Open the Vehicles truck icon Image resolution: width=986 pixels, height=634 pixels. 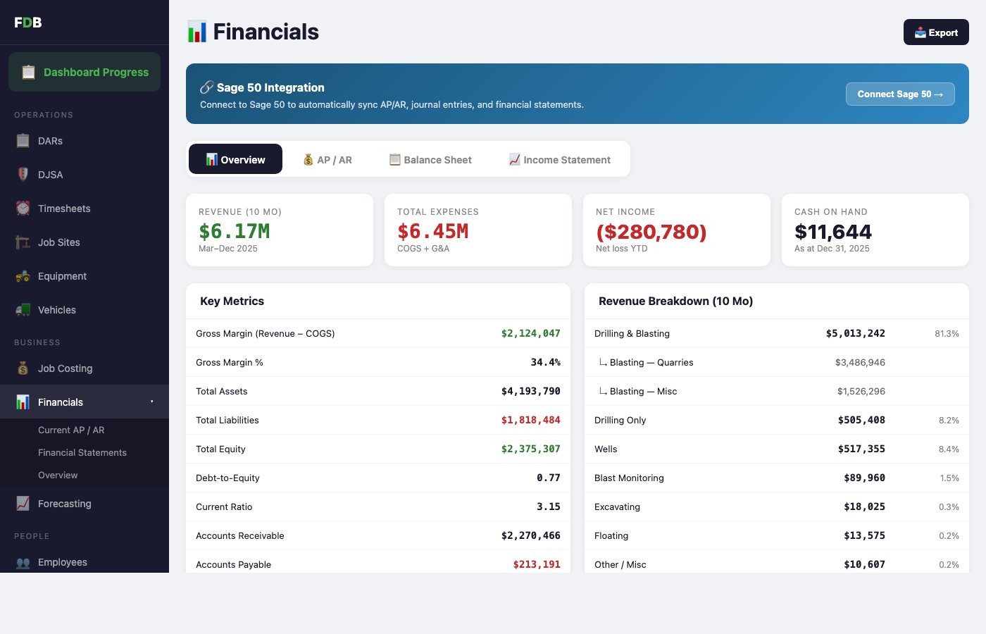[x=23, y=310]
